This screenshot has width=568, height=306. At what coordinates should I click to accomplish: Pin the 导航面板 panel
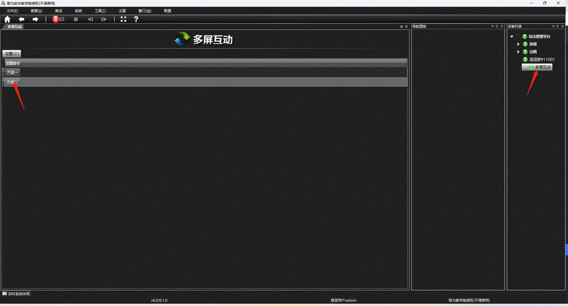point(497,26)
